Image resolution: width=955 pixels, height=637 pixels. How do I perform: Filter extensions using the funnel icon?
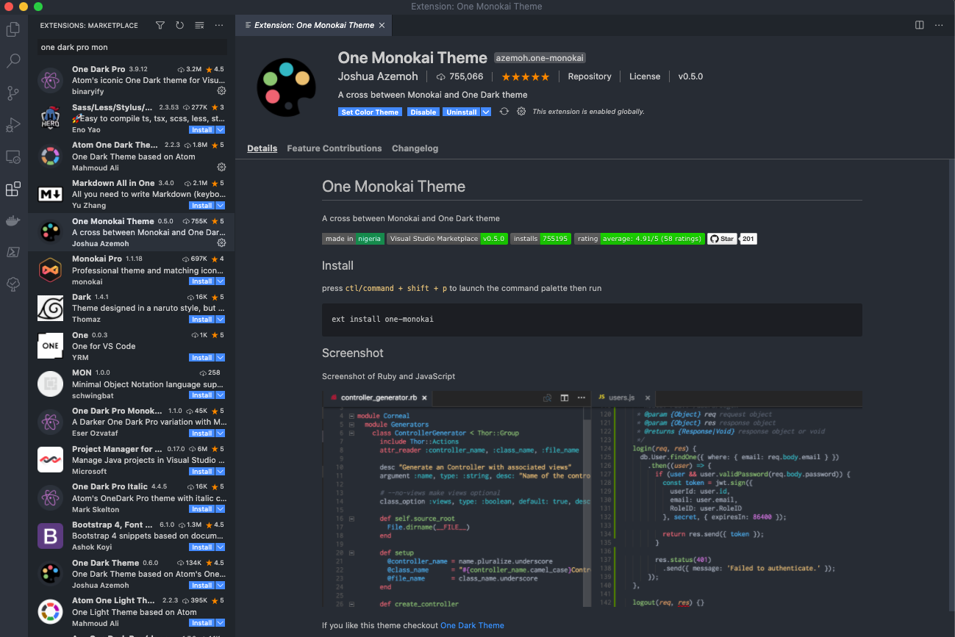tap(160, 25)
